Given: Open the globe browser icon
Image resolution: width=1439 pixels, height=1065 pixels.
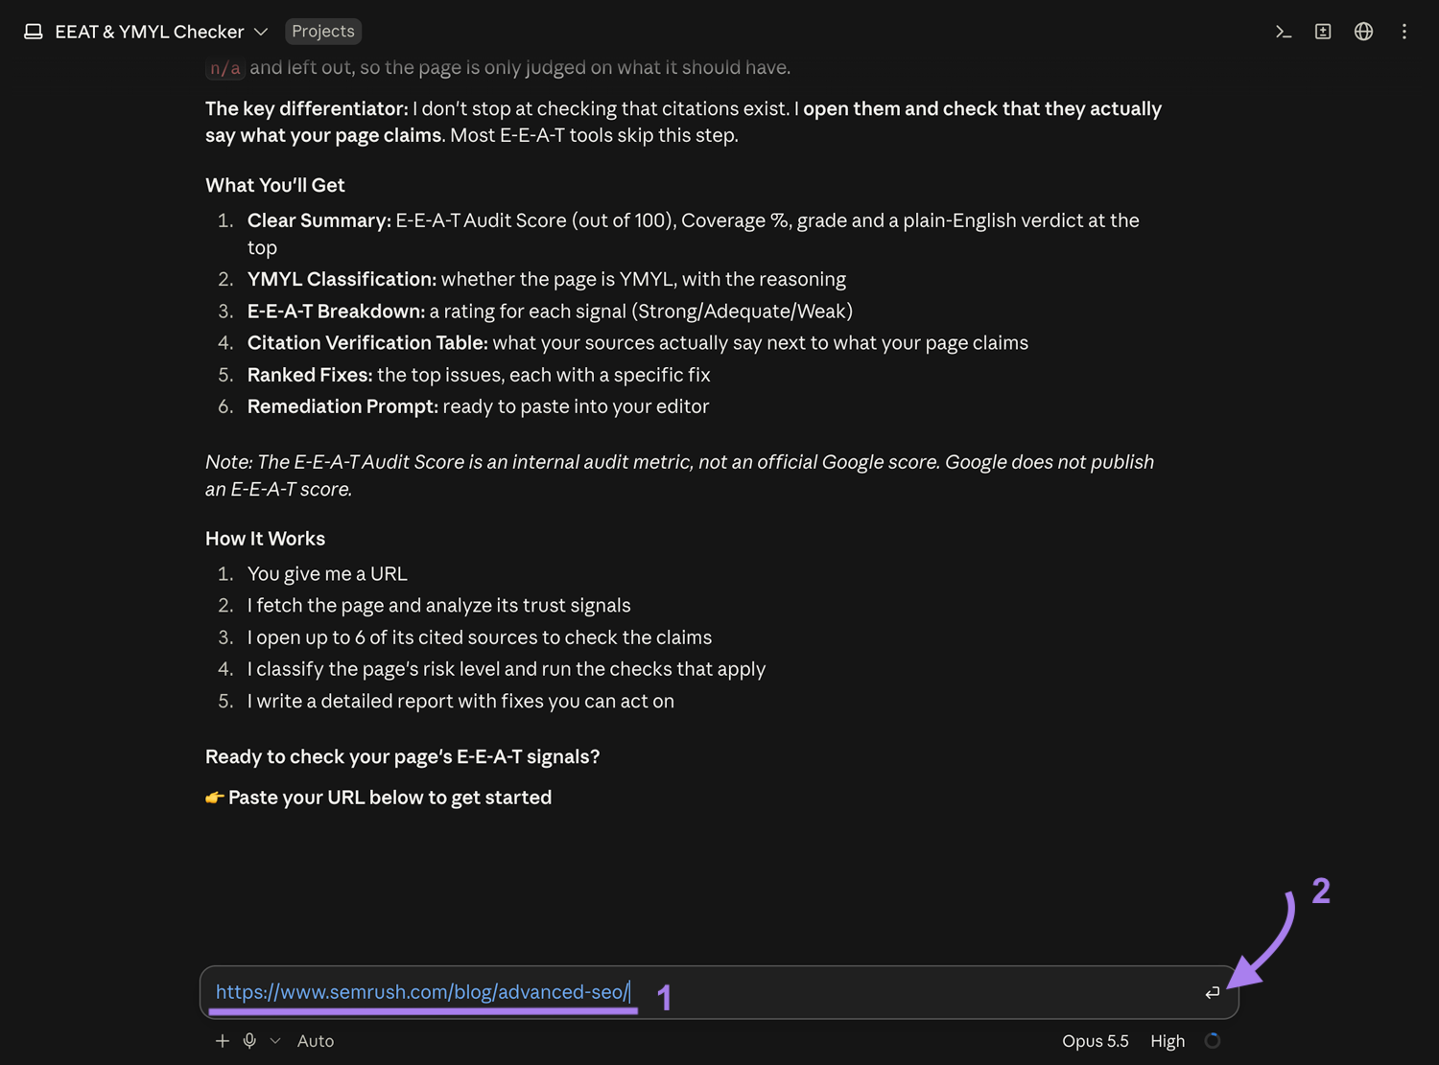Looking at the screenshot, I should click(1363, 32).
